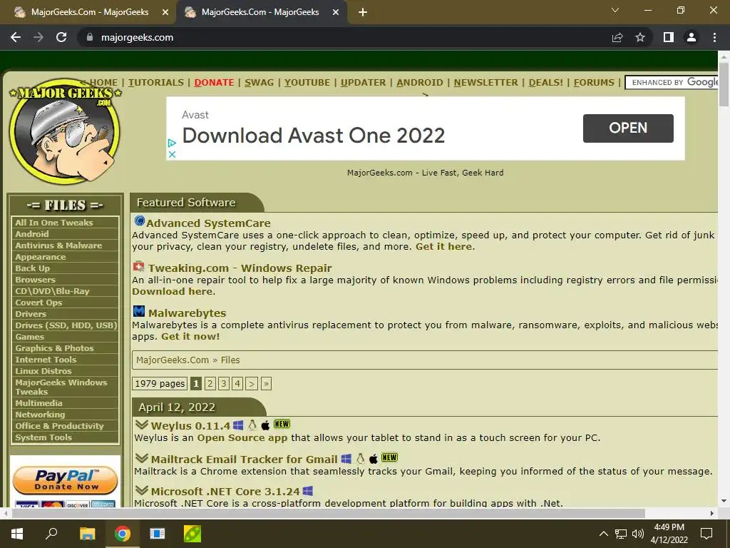The image size is (730, 548).
Task: Click the share page icon in address bar
Action: [x=617, y=37]
